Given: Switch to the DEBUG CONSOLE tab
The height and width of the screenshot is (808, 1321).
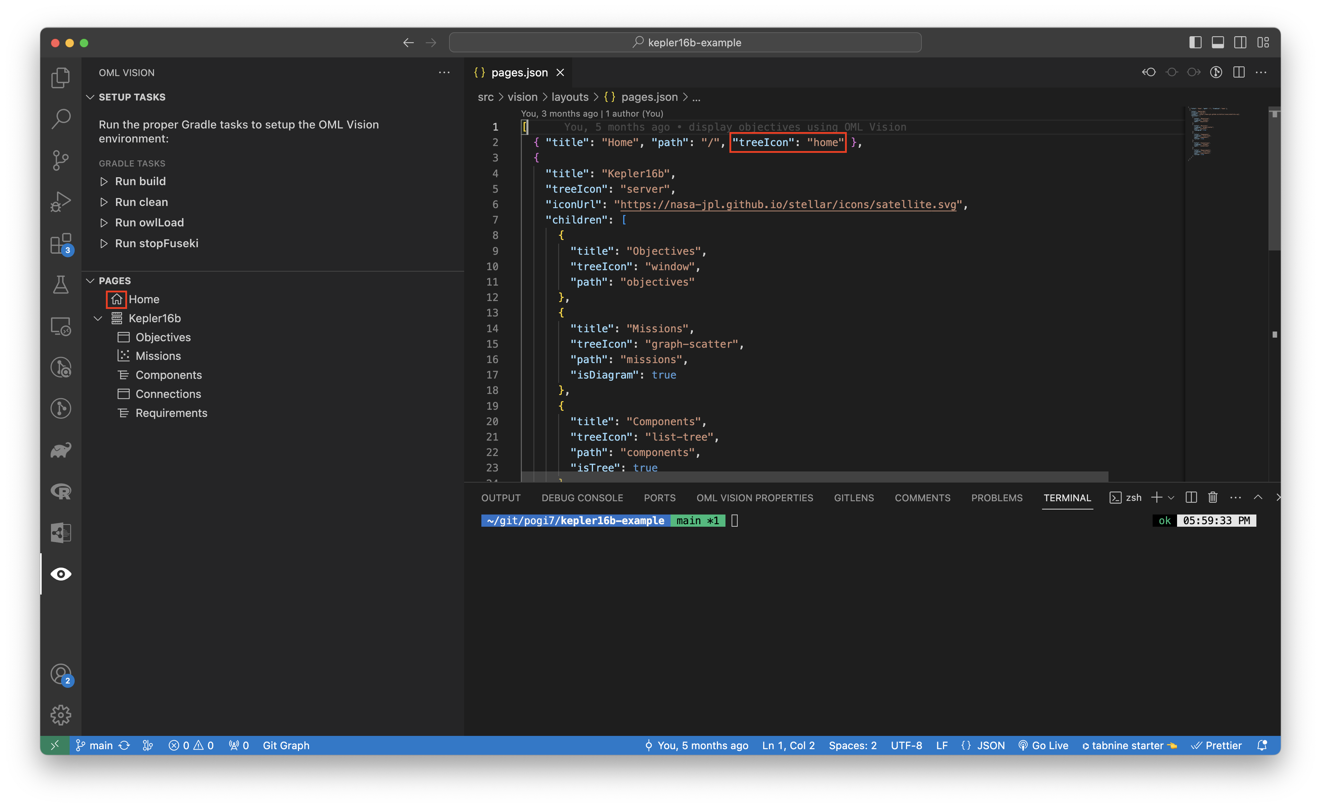Looking at the screenshot, I should coord(582,498).
